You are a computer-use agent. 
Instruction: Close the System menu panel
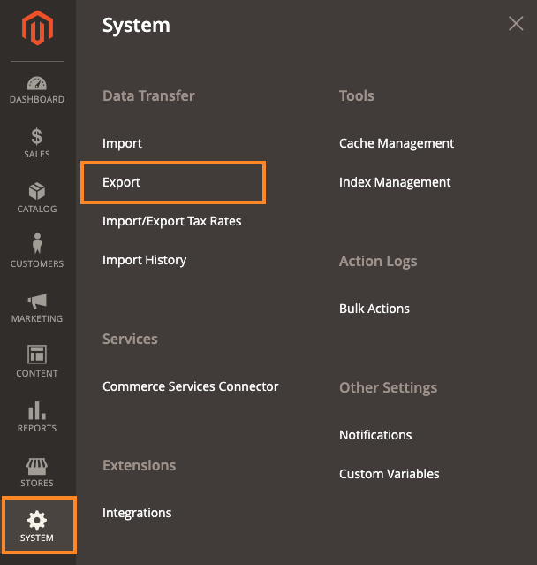[x=516, y=24]
